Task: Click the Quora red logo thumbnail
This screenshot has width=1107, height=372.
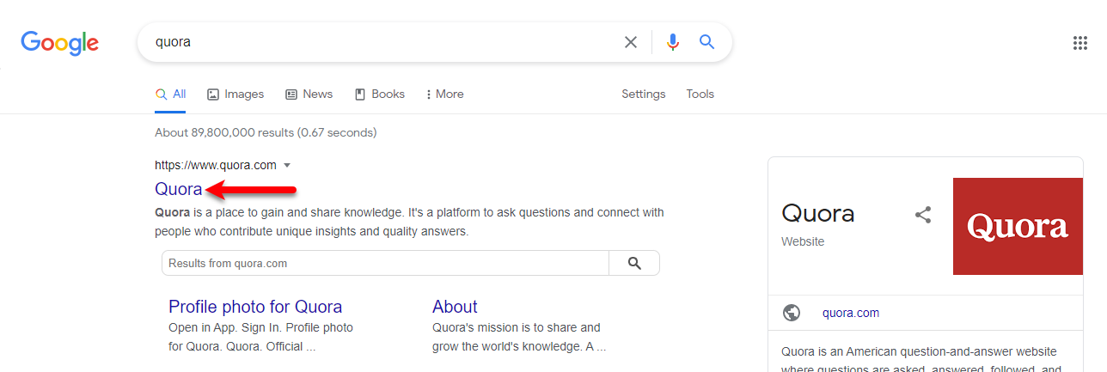Action: (1018, 226)
